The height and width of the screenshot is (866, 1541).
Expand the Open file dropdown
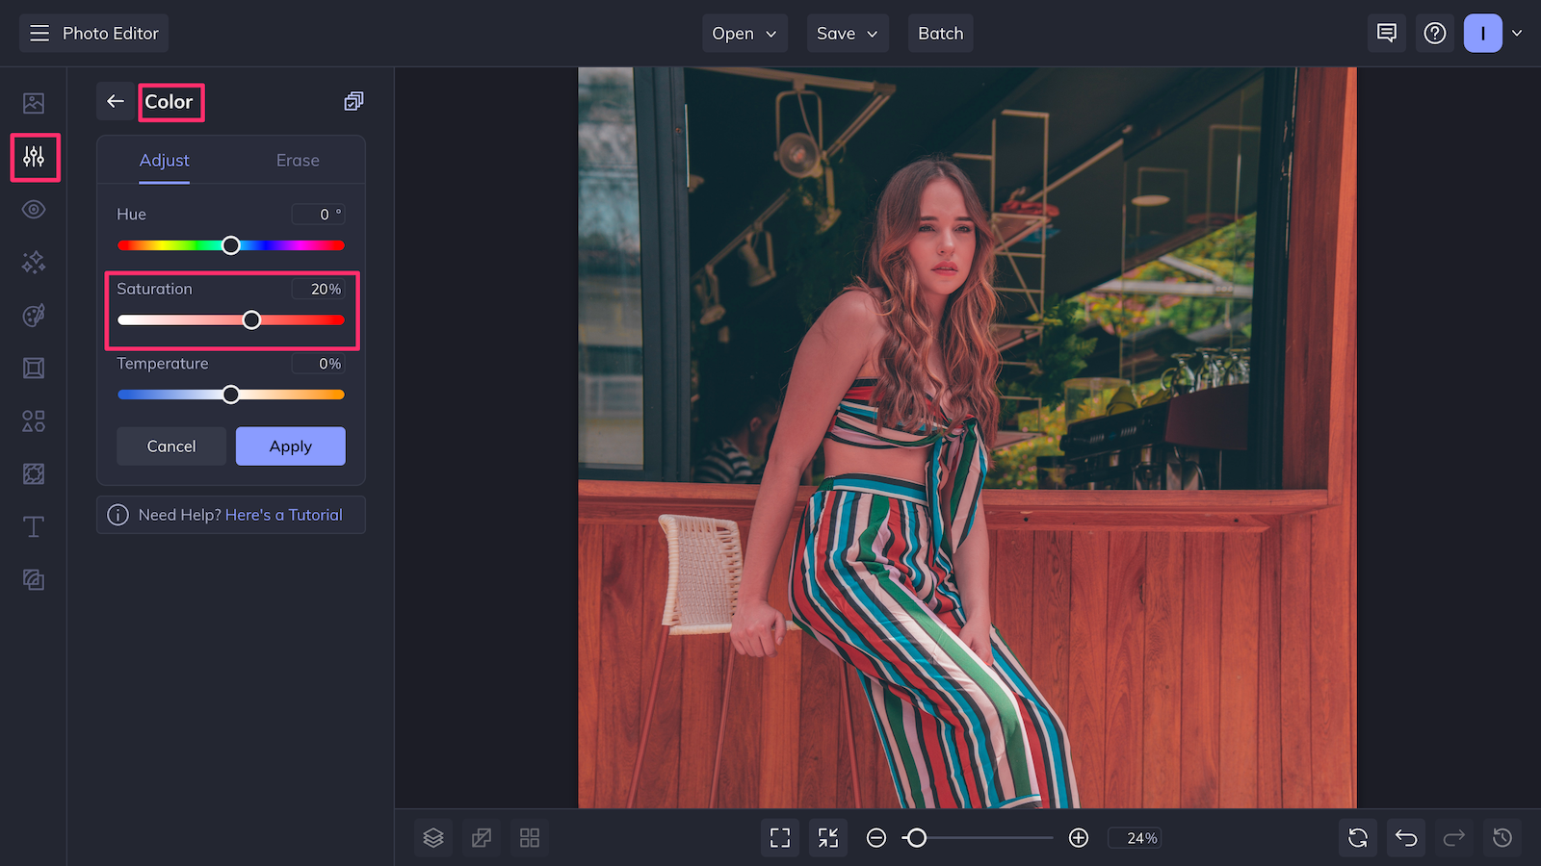click(x=744, y=33)
